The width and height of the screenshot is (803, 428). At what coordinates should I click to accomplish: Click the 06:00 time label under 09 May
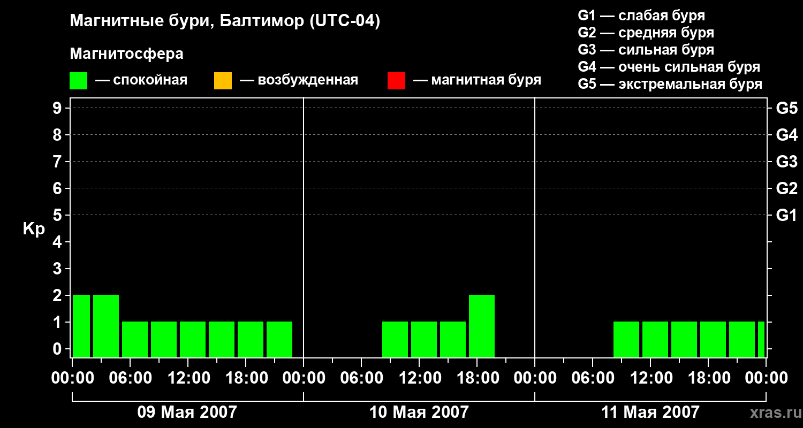click(x=130, y=378)
